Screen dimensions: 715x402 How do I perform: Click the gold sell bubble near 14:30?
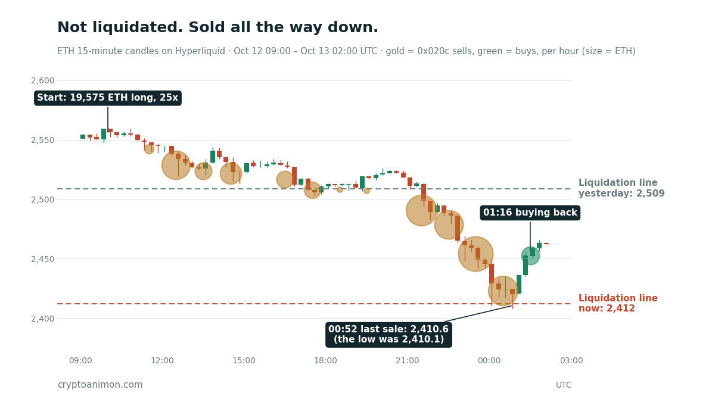pyautogui.click(x=231, y=173)
